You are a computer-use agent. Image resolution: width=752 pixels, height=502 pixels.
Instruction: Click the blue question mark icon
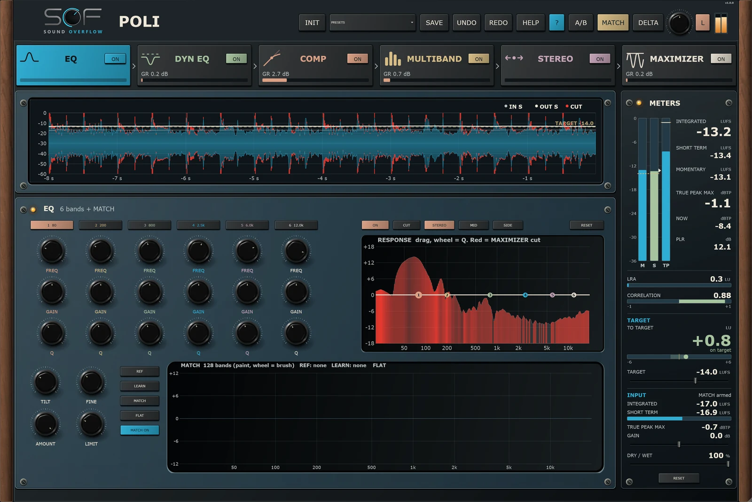[x=556, y=23]
